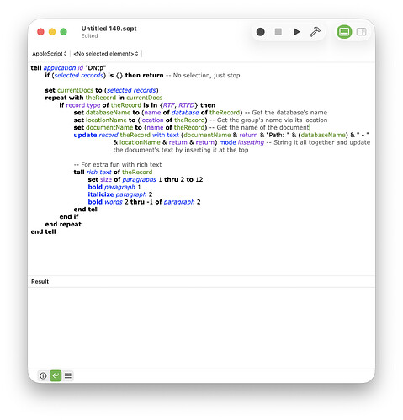Click the bold paragraph 1 line
This screenshot has width=403, height=420.
tap(114, 187)
